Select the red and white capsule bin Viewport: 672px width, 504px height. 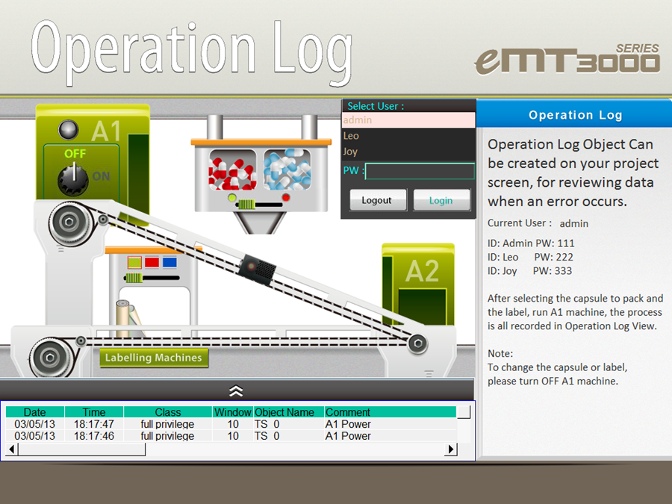coord(232,169)
